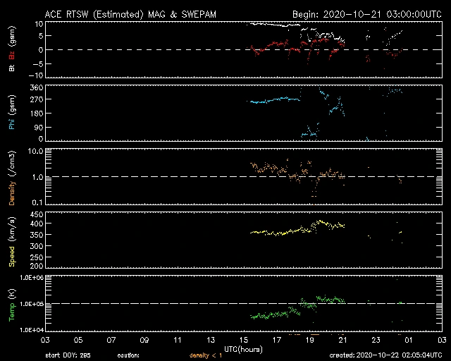Click the '-5' tick label on Bt Bz axis
The width and height of the screenshot is (451, 361).
[39, 64]
